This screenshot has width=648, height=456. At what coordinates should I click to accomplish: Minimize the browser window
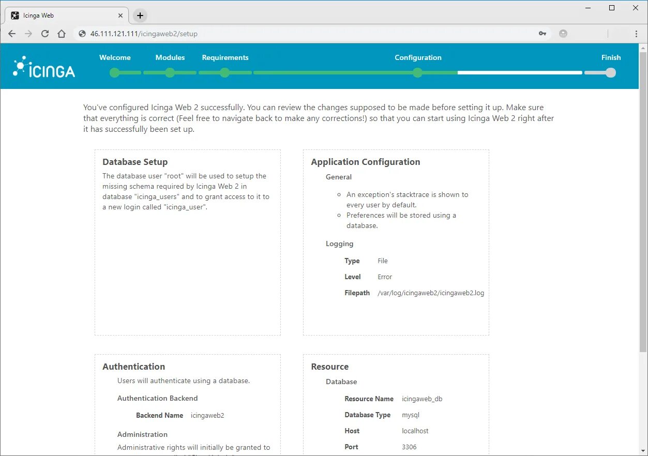589,8
